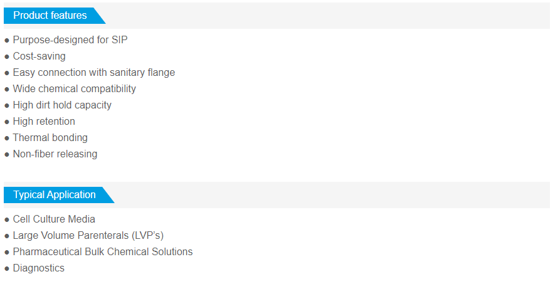555x284 pixels.
Task: Select Wide chemical compatibility line
Action: click(74, 88)
